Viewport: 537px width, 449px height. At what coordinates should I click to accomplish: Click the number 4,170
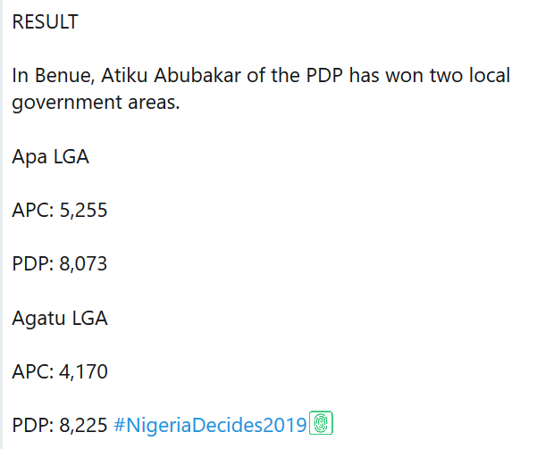pyautogui.click(x=83, y=371)
